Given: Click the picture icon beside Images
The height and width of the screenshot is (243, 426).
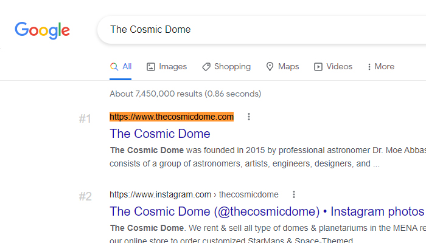Looking at the screenshot, I should point(151,67).
